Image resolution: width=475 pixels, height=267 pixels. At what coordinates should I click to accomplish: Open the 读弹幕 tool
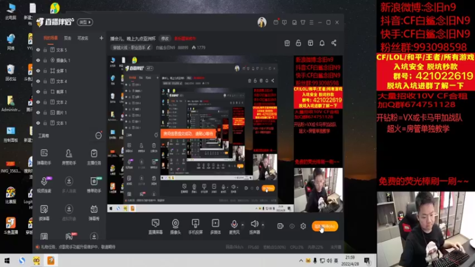tap(44, 212)
